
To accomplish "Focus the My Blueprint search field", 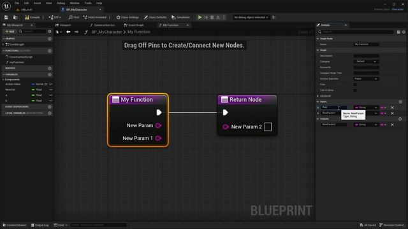I will click(33, 31).
